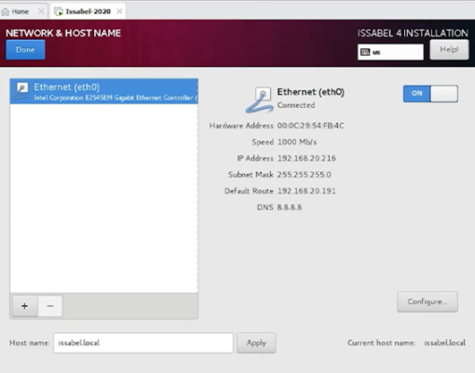Image resolution: width=475 pixels, height=373 pixels.
Task: Click the Home tab's house icon
Action: pos(6,12)
